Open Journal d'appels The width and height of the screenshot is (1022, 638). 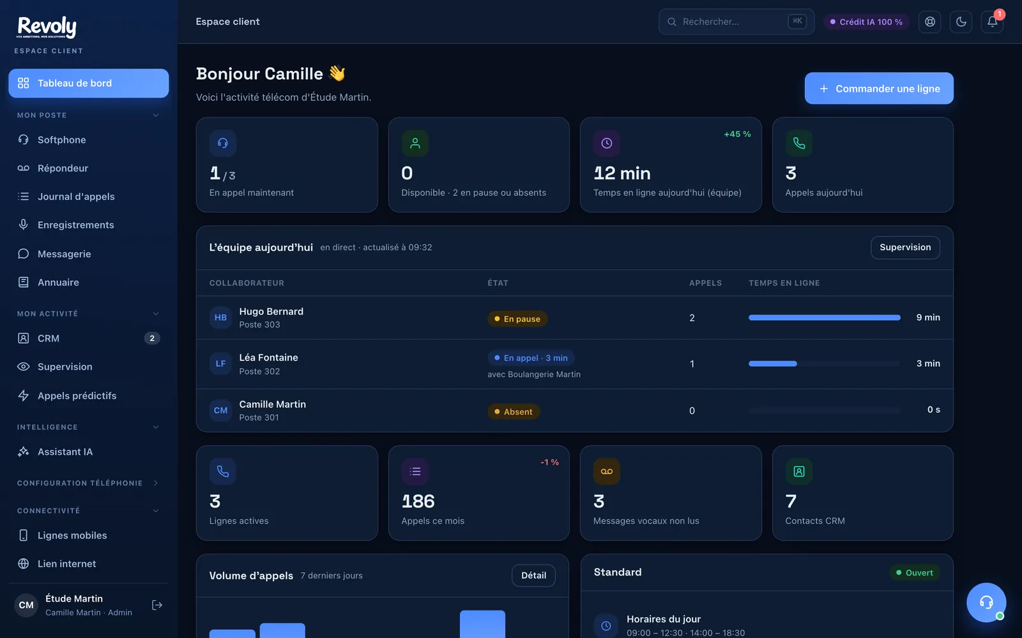89,197
